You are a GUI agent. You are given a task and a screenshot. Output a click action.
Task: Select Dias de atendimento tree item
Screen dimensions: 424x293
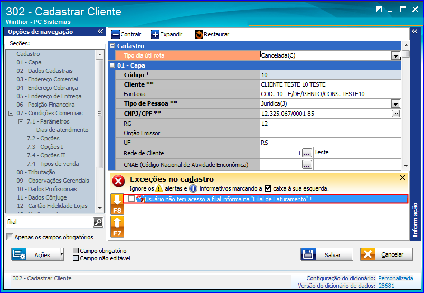(x=62, y=130)
